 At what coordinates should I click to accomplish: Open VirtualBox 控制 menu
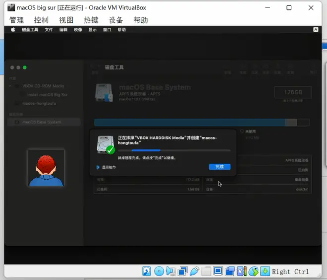(x=41, y=20)
